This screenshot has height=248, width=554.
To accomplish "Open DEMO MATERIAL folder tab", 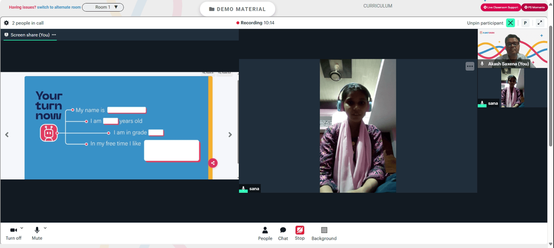I will (238, 9).
